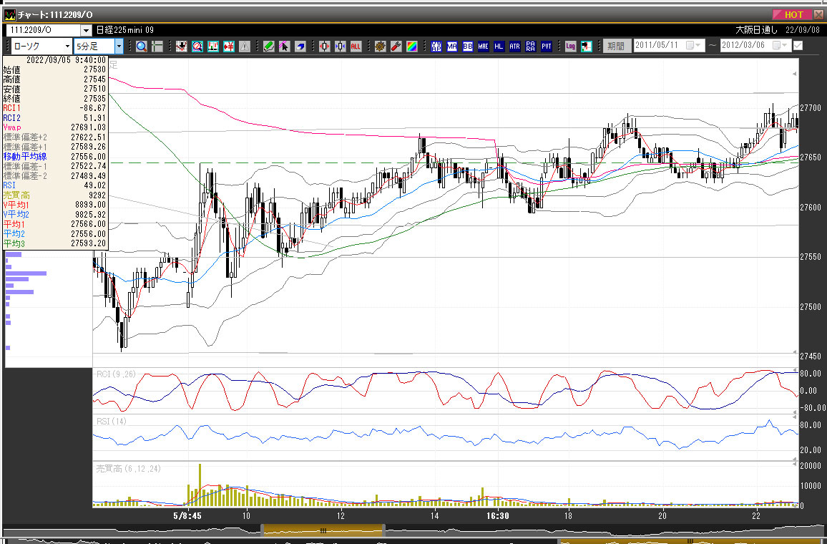This screenshot has height=544, width=827.
Task: Click the red arrow line-chart icon
Action: click(182, 47)
